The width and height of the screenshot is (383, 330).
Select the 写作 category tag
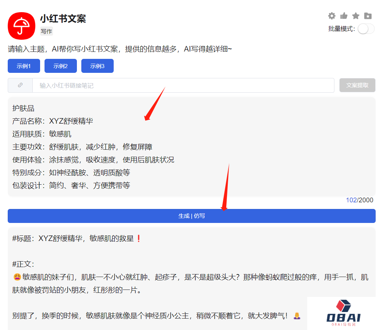(x=46, y=31)
